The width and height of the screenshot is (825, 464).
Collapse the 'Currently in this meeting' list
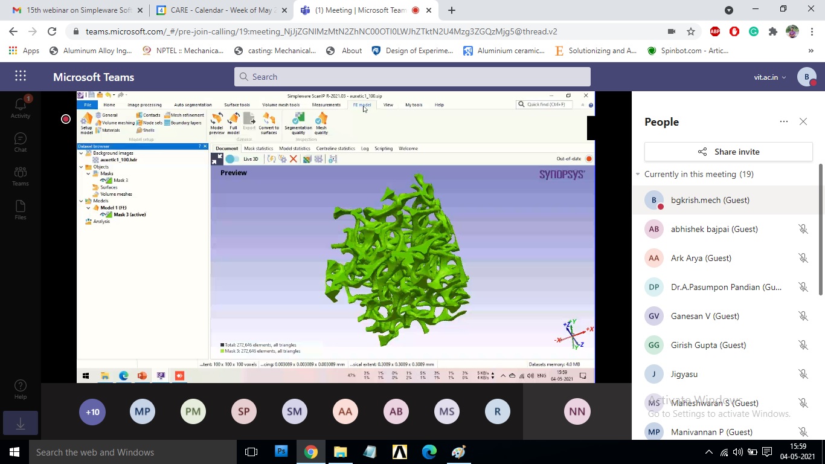point(638,174)
